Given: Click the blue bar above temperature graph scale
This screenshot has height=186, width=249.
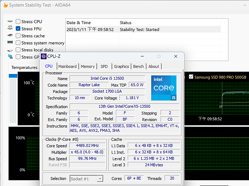Looking at the screenshot, I should pyautogui.click(x=13, y=76).
